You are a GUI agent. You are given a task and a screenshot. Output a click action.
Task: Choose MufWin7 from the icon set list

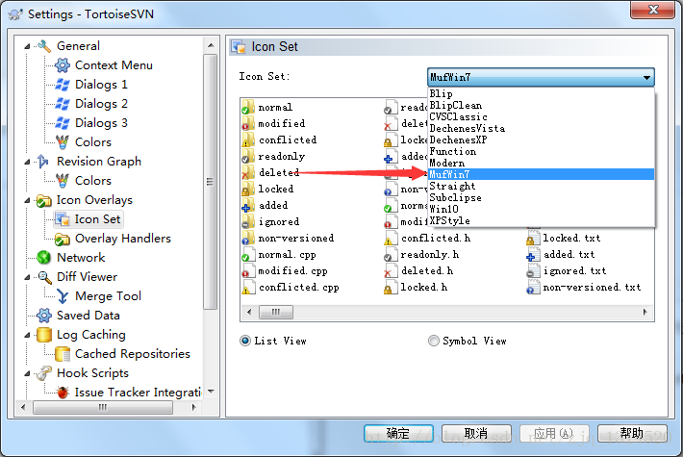[x=541, y=174]
